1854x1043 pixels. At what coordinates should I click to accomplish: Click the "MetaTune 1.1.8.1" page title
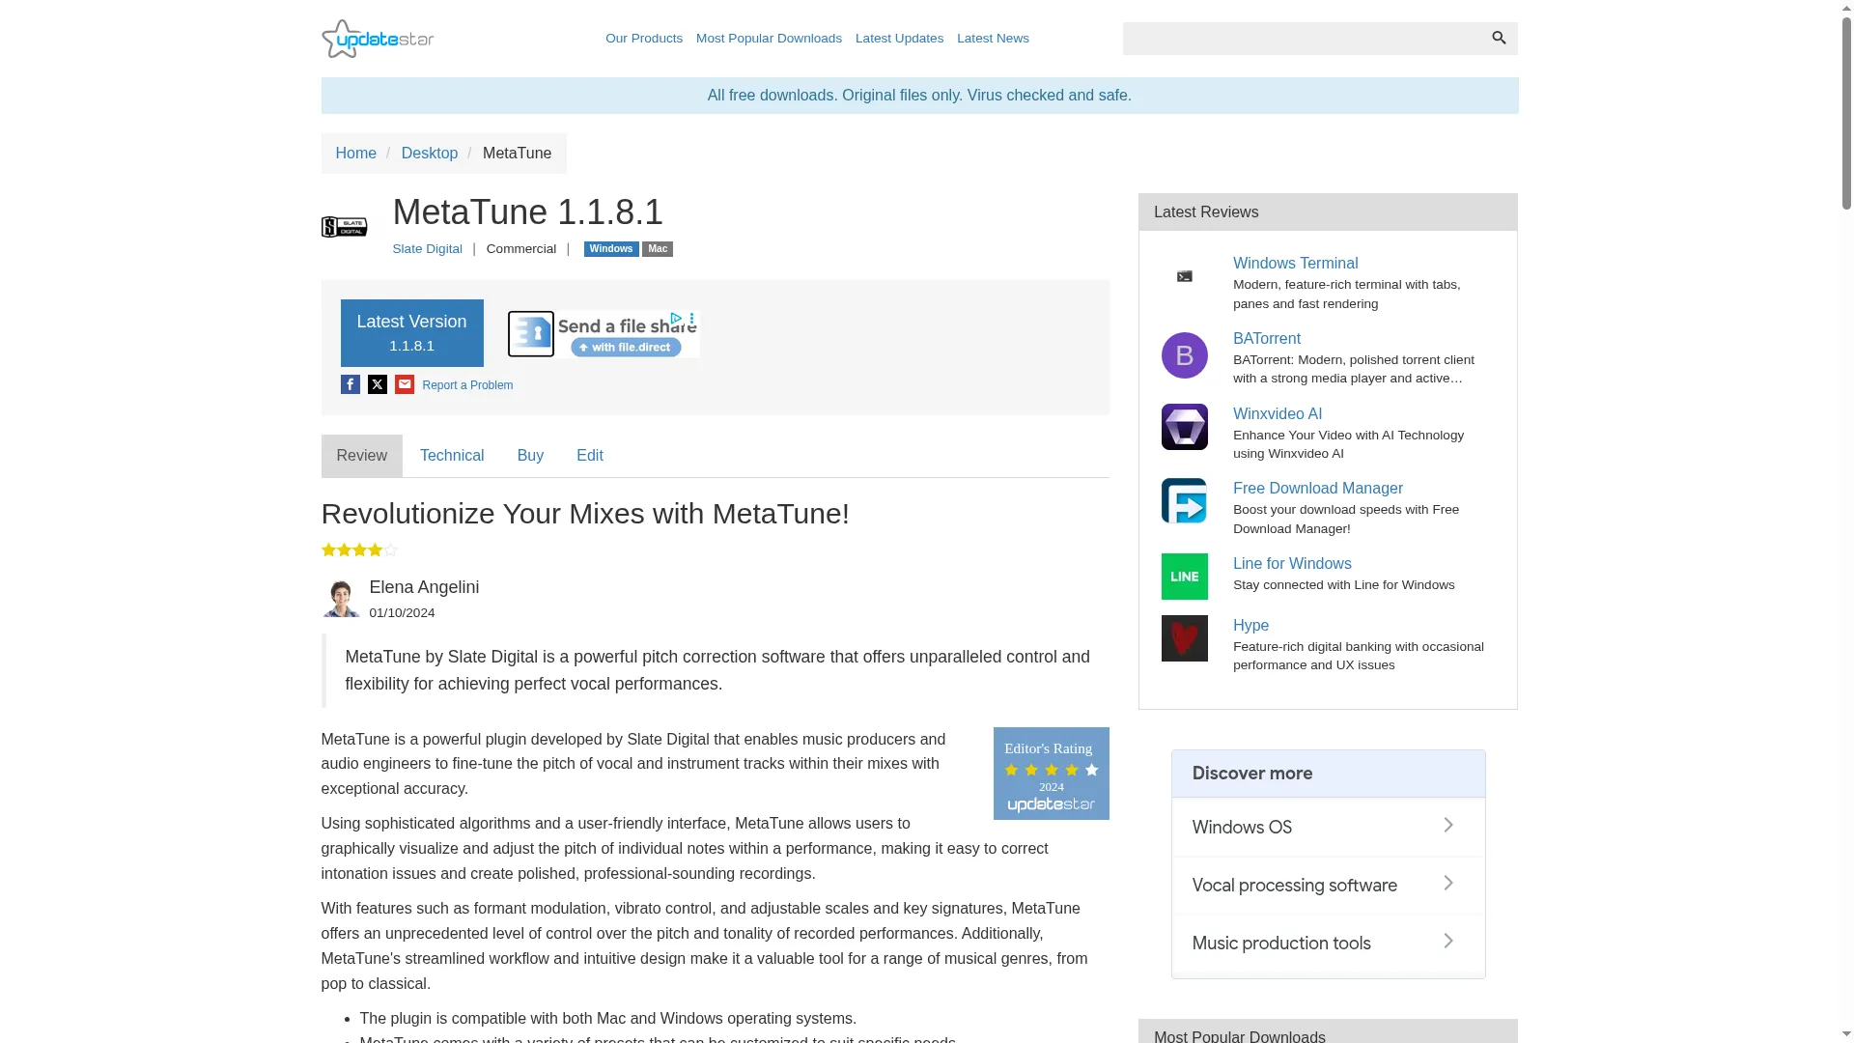527,212
